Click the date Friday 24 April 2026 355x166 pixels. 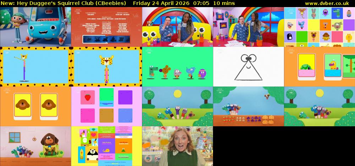point(162,3)
